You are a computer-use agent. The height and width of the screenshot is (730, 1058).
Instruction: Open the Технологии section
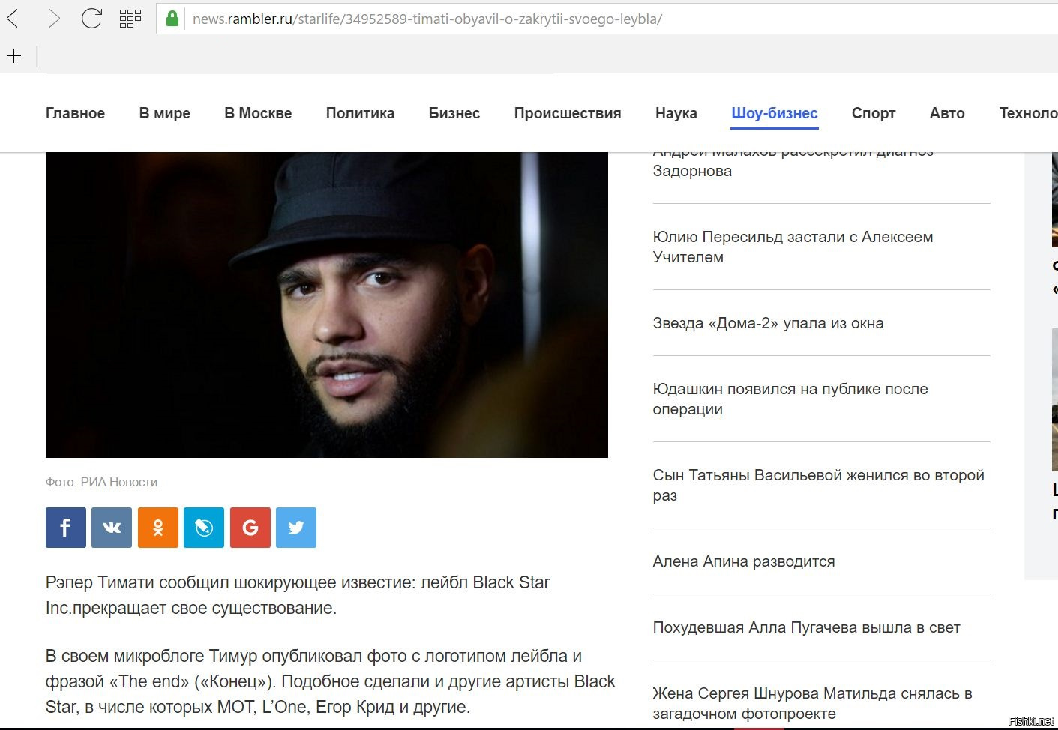[x=1028, y=113]
